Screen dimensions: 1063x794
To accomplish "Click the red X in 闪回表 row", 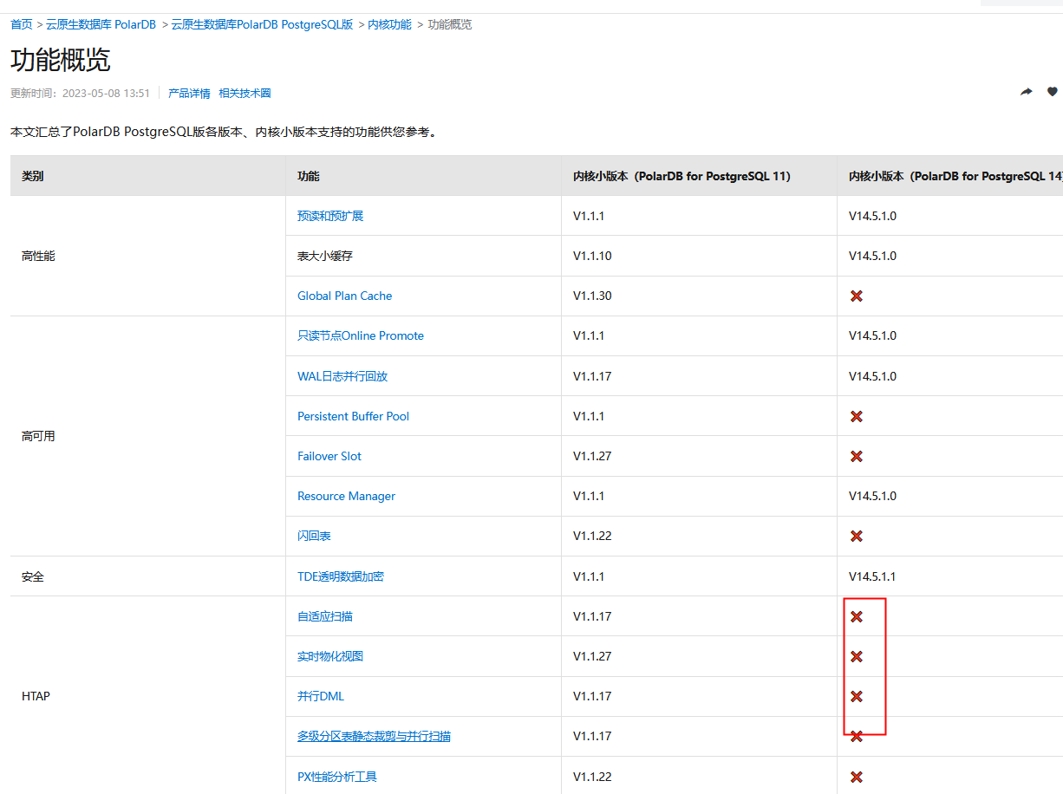I will click(x=857, y=536).
